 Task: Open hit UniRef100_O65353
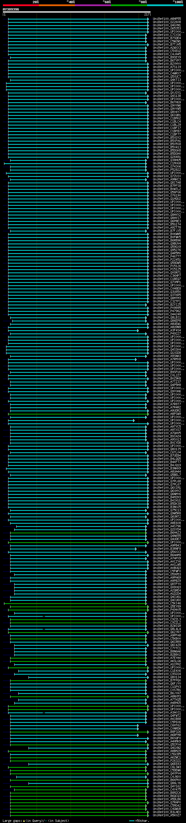(x=167, y=28)
